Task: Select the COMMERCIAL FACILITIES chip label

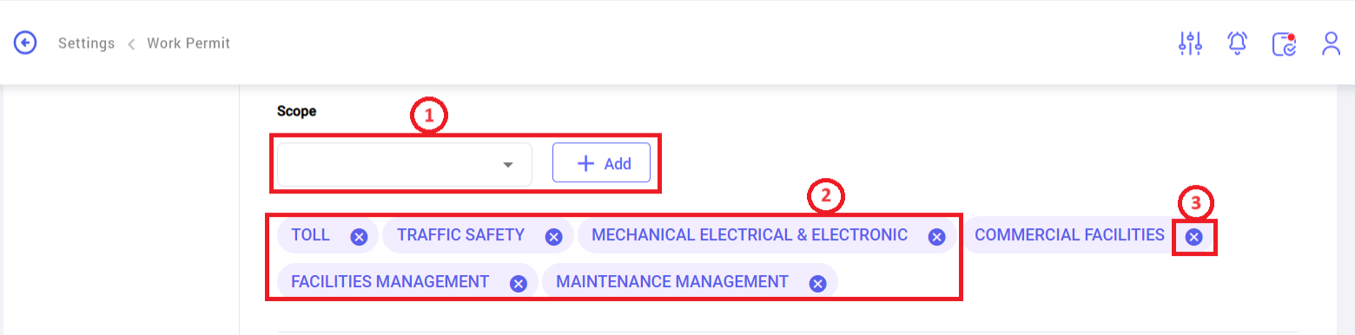Action: click(x=1069, y=235)
